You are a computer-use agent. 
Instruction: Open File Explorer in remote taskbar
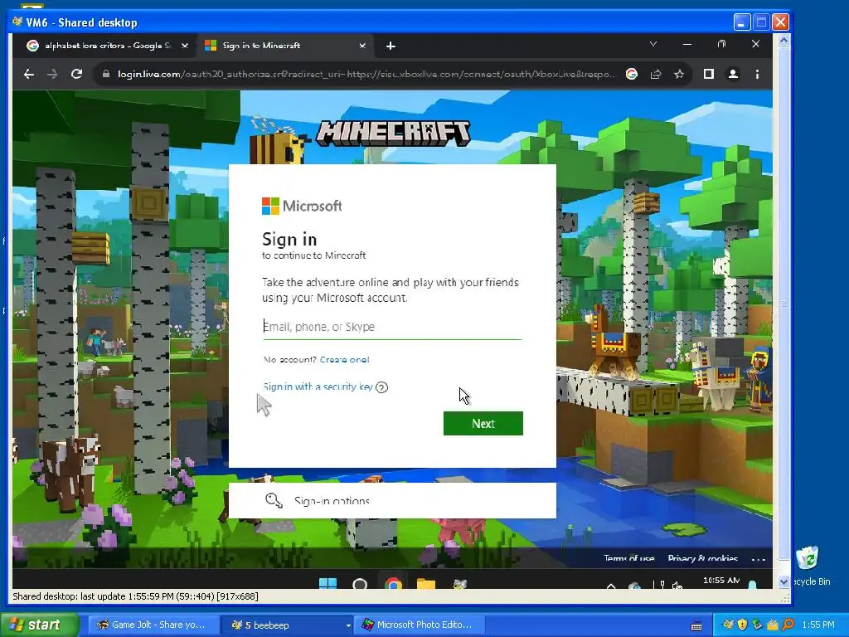tap(426, 584)
